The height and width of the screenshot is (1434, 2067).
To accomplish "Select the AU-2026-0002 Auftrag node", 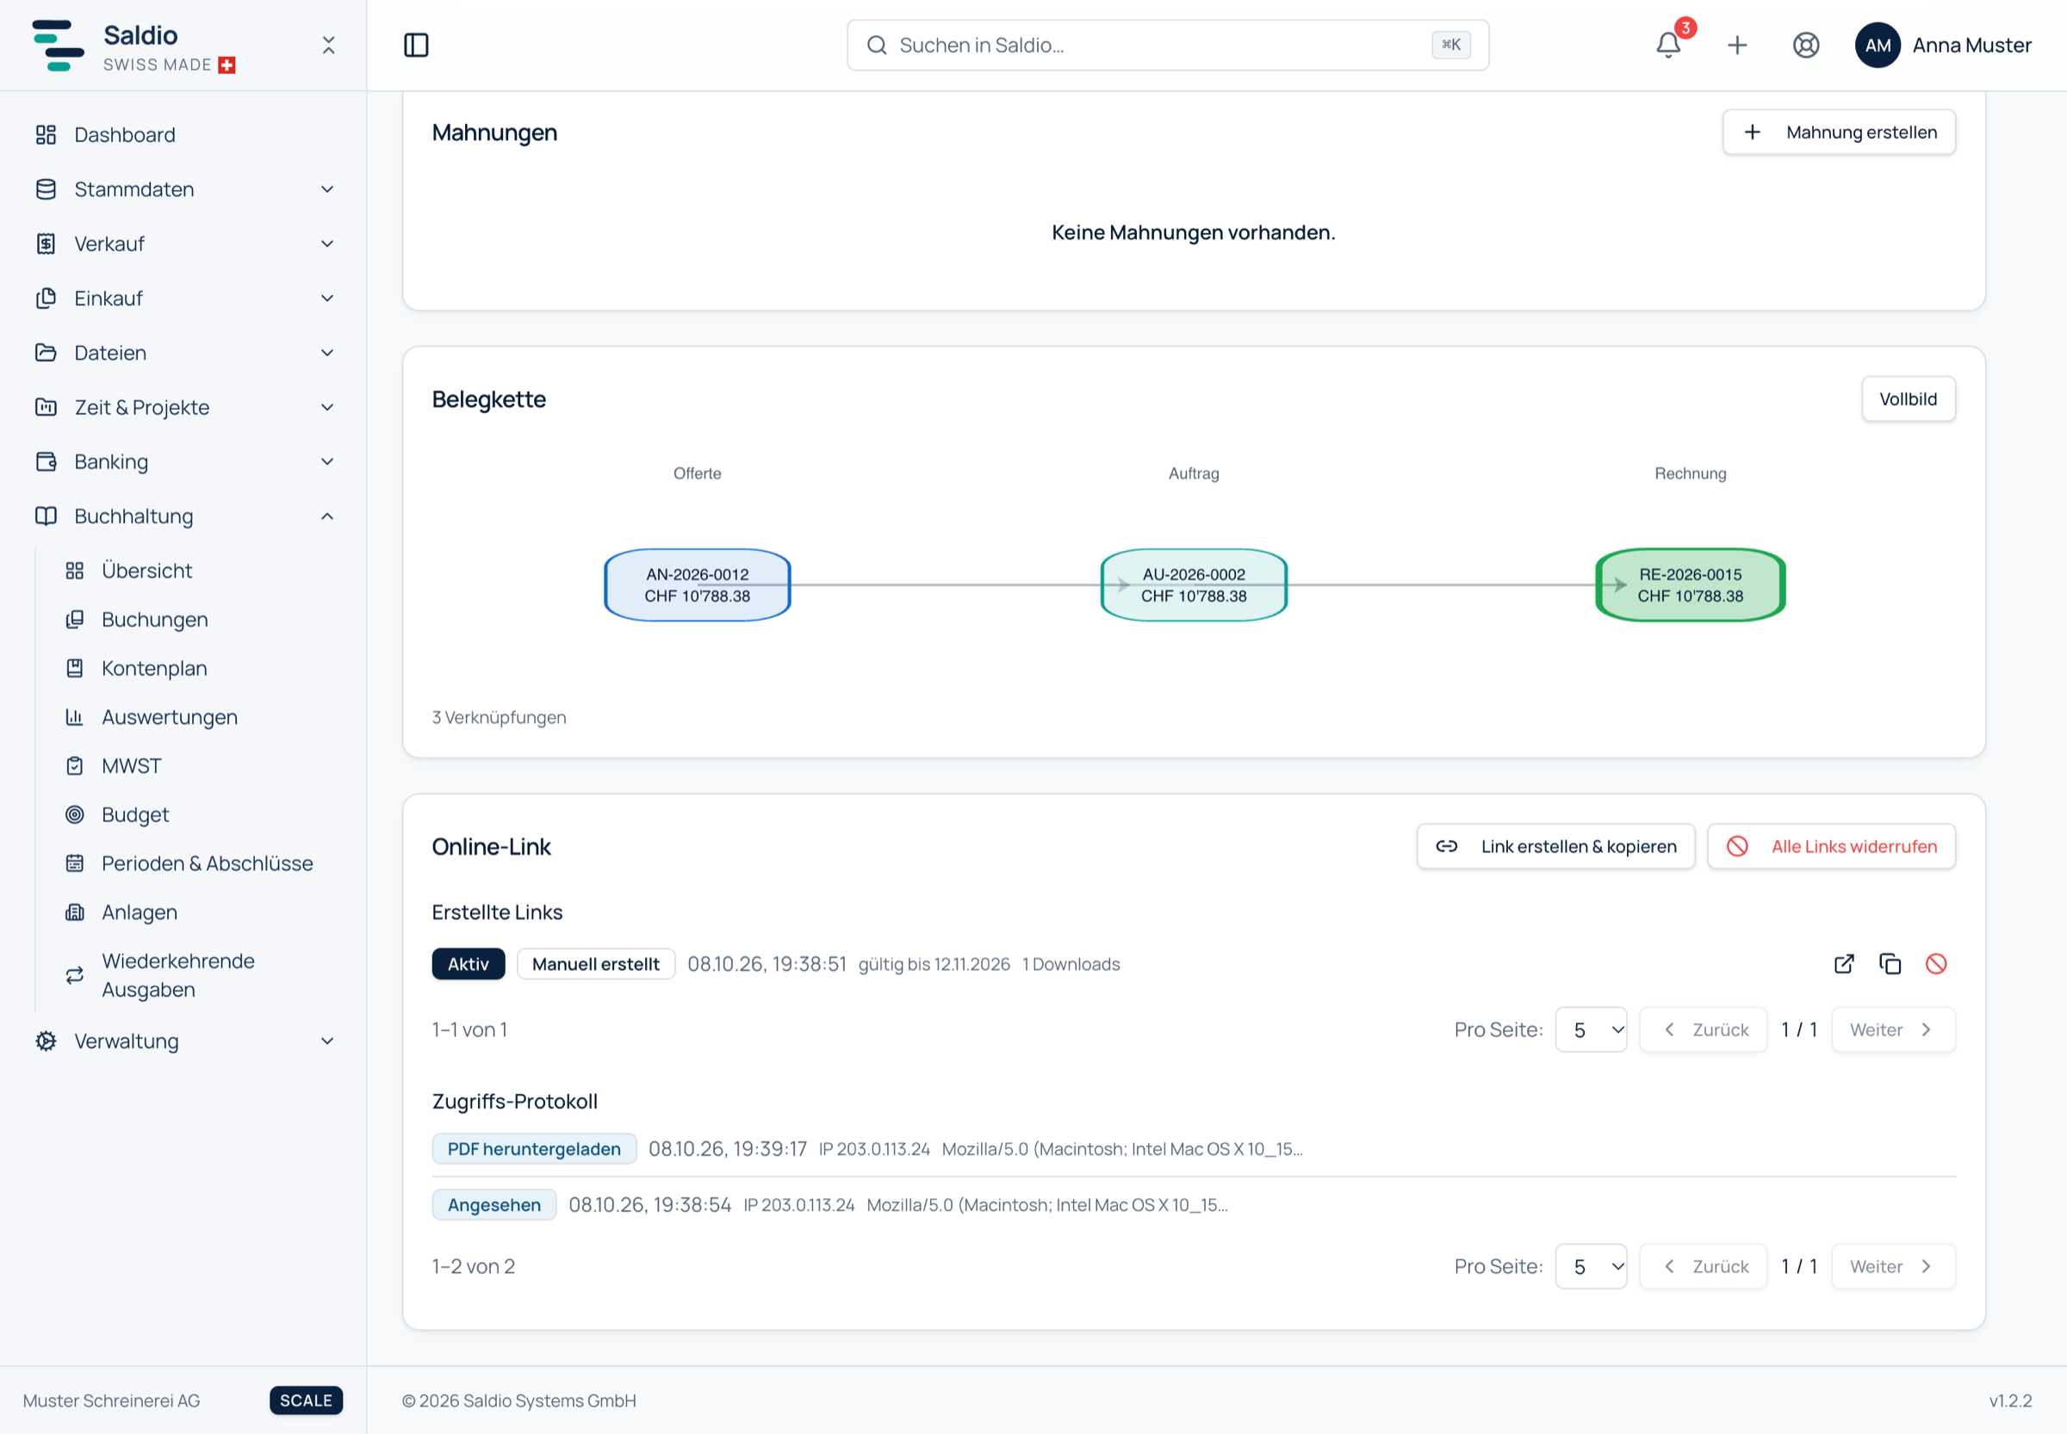I will 1193,585.
